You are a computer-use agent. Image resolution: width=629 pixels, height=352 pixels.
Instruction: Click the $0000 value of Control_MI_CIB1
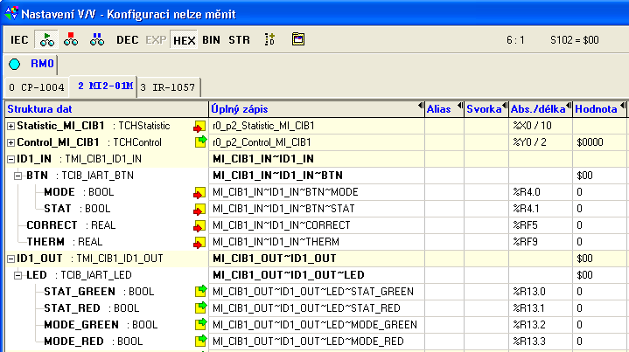pyautogui.click(x=599, y=142)
